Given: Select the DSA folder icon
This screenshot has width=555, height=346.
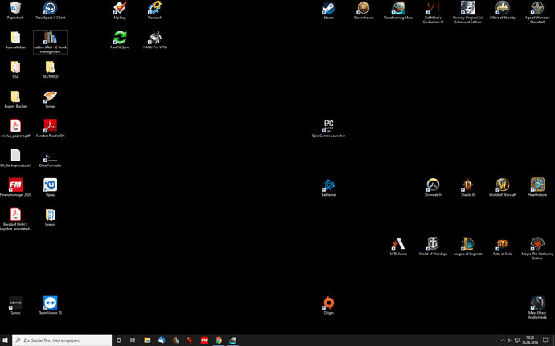Looking at the screenshot, I should coord(15,69).
